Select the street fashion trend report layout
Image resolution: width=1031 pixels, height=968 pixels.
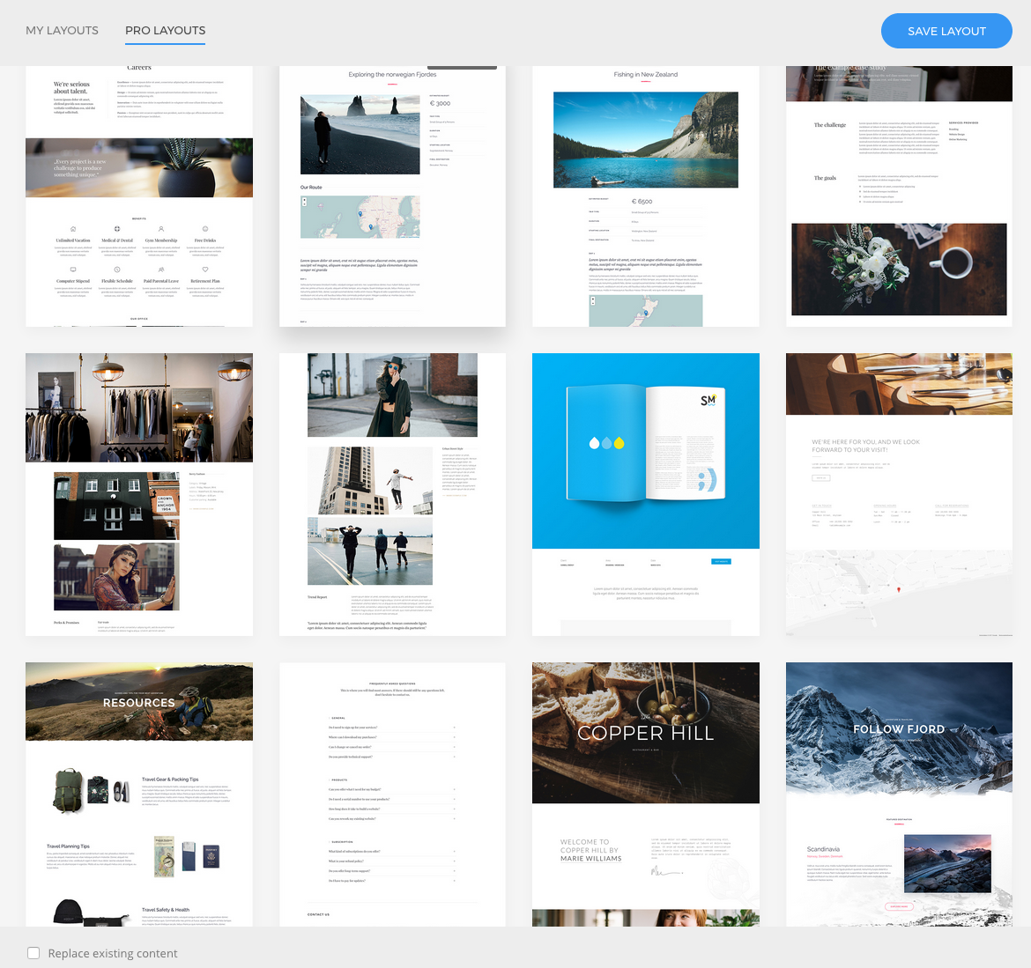click(x=392, y=494)
